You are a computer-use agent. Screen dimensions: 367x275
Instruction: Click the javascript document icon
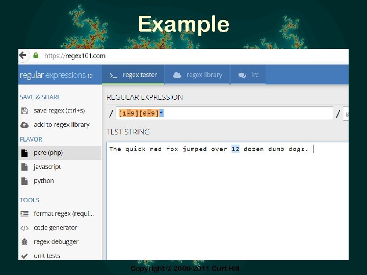pyautogui.click(x=24, y=167)
